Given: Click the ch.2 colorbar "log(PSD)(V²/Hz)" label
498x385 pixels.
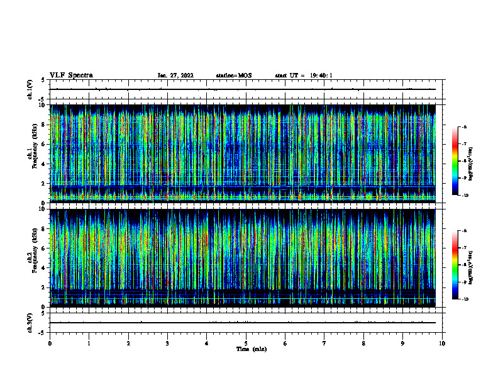Looking at the screenshot, I should (471, 267).
